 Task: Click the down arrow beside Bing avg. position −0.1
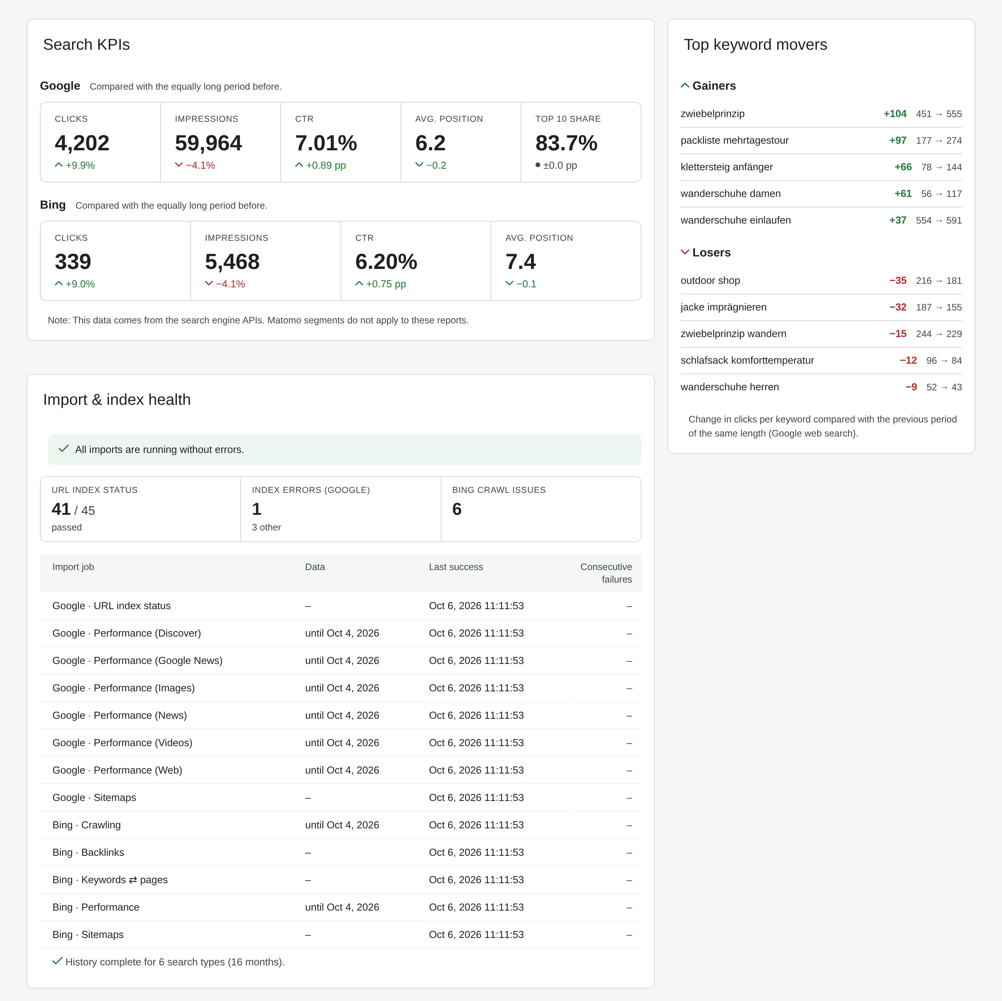(510, 284)
